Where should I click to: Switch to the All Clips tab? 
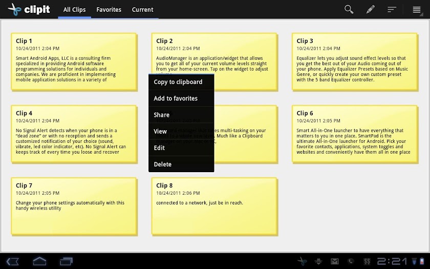(74, 10)
